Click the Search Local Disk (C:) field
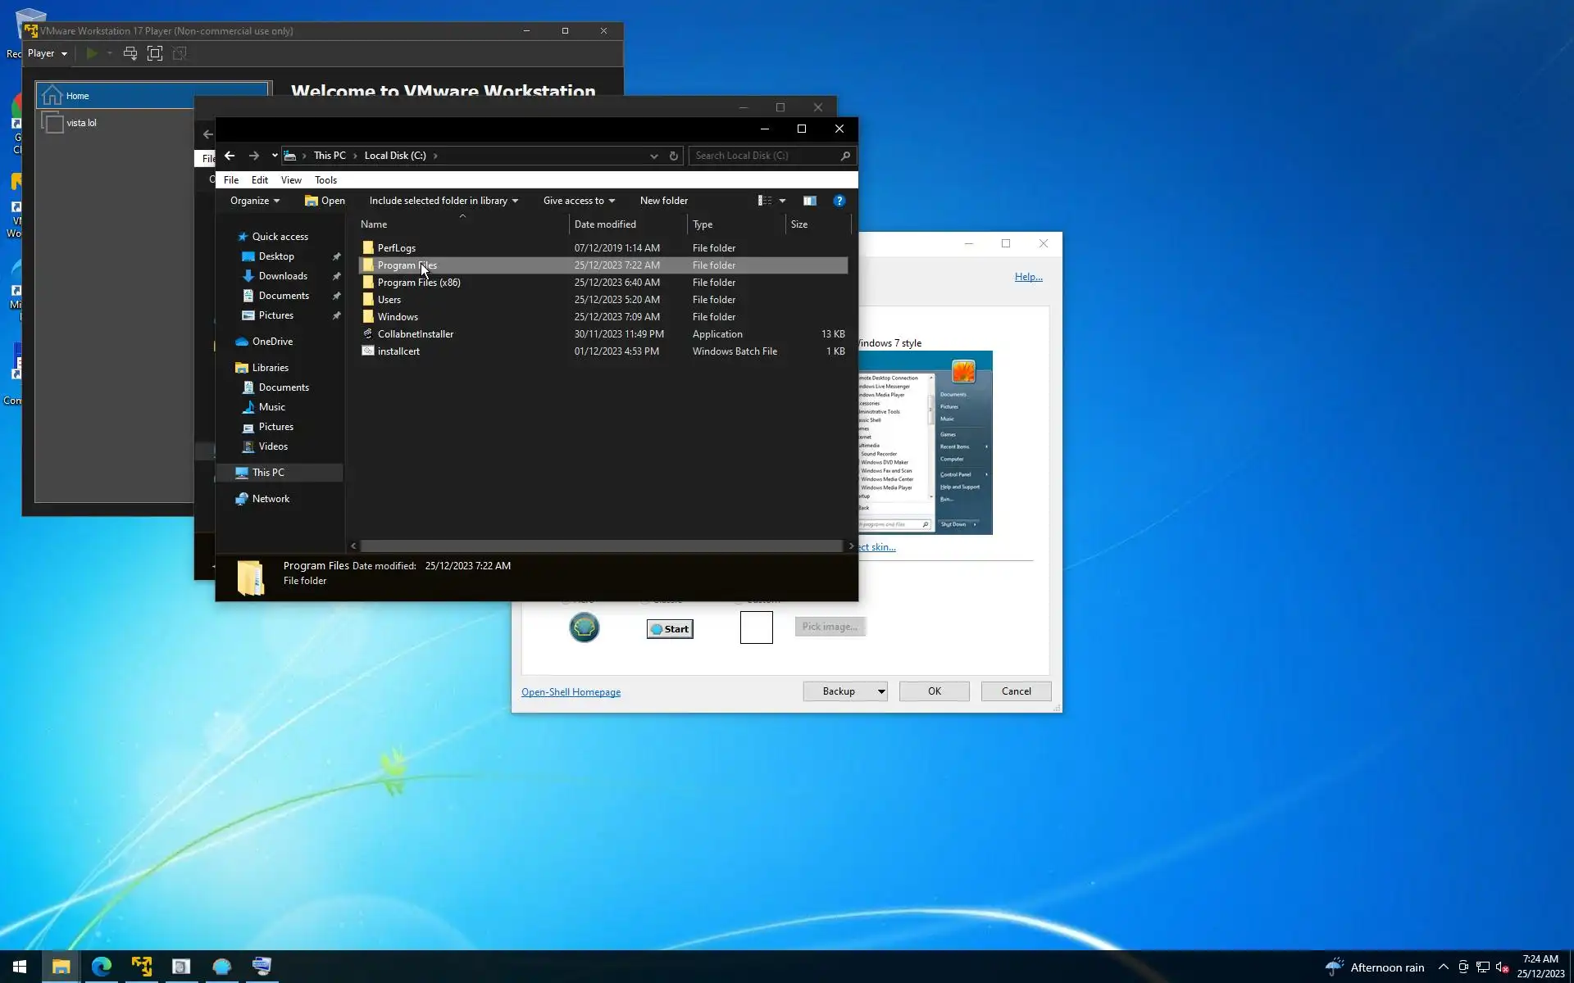The height and width of the screenshot is (983, 1574). (x=762, y=156)
